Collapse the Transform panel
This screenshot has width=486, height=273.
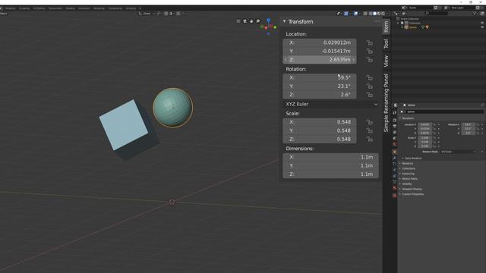[x=284, y=21]
